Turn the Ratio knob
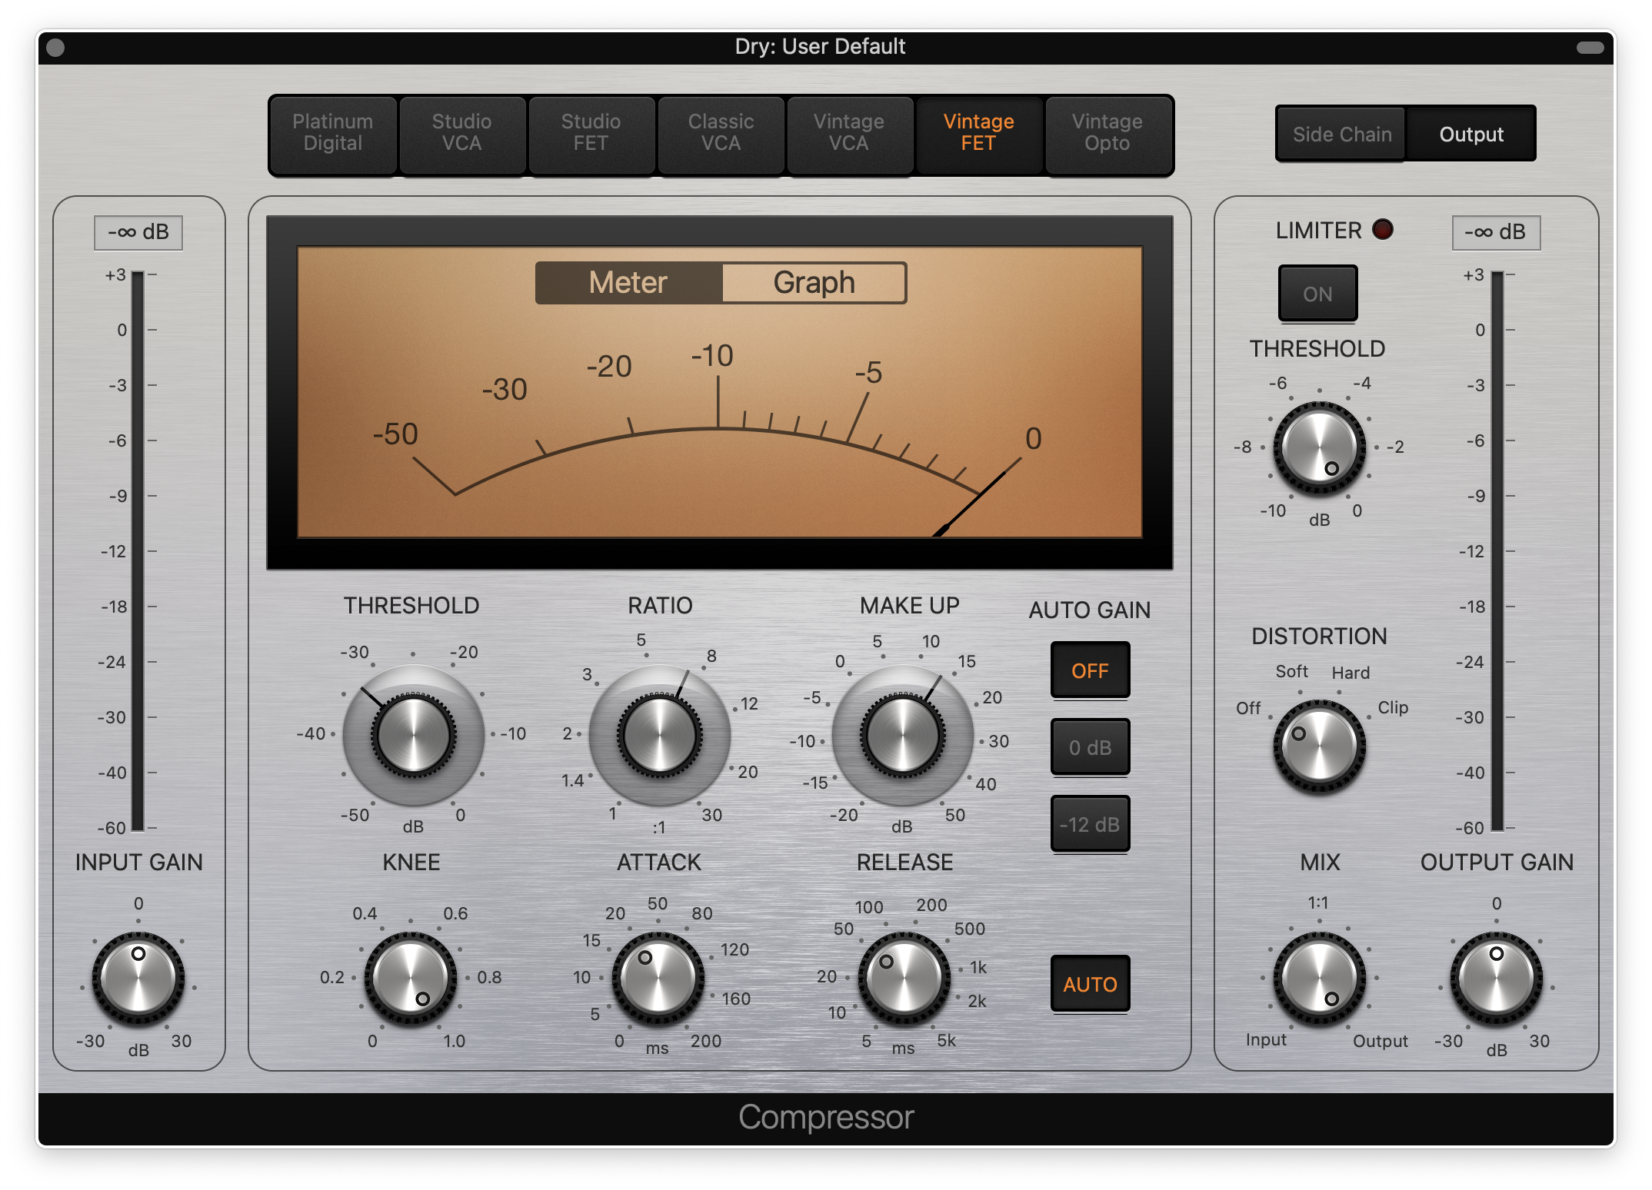The width and height of the screenshot is (1652, 1190). point(660,736)
